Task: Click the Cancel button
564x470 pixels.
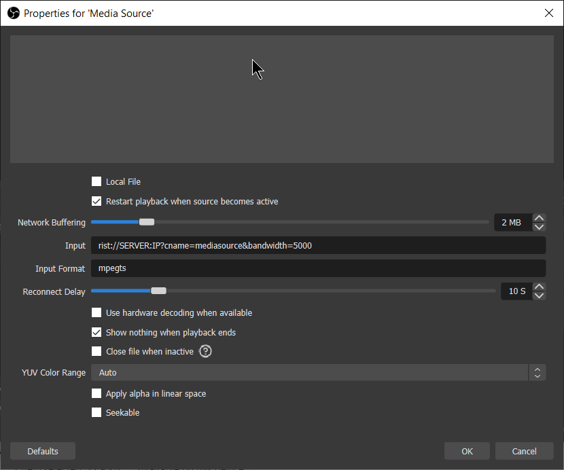Action: click(x=524, y=451)
